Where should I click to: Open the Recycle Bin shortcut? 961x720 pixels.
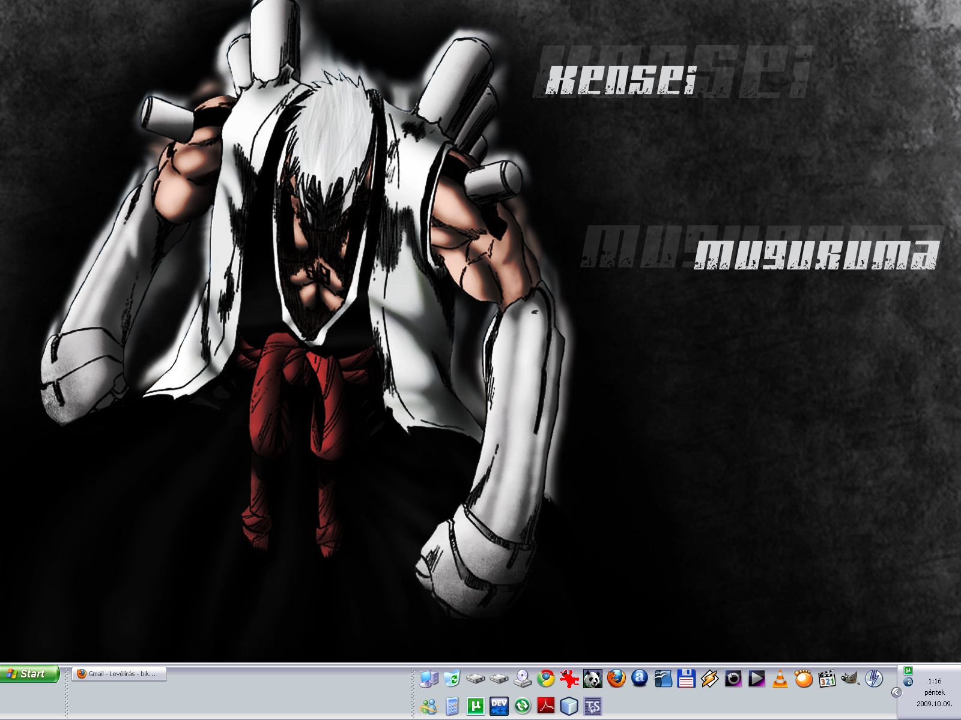(x=452, y=679)
